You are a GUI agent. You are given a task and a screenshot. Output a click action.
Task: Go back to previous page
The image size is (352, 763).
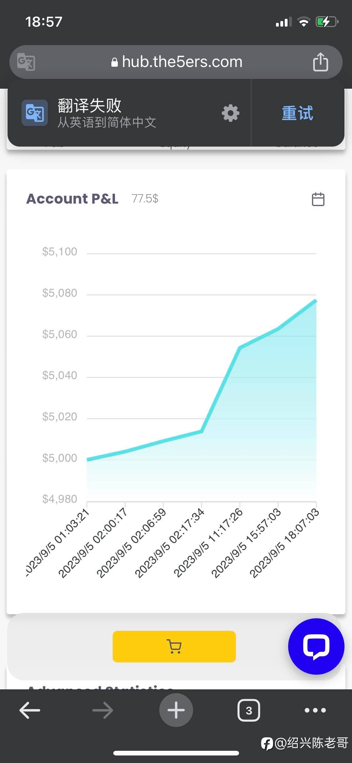(30, 710)
